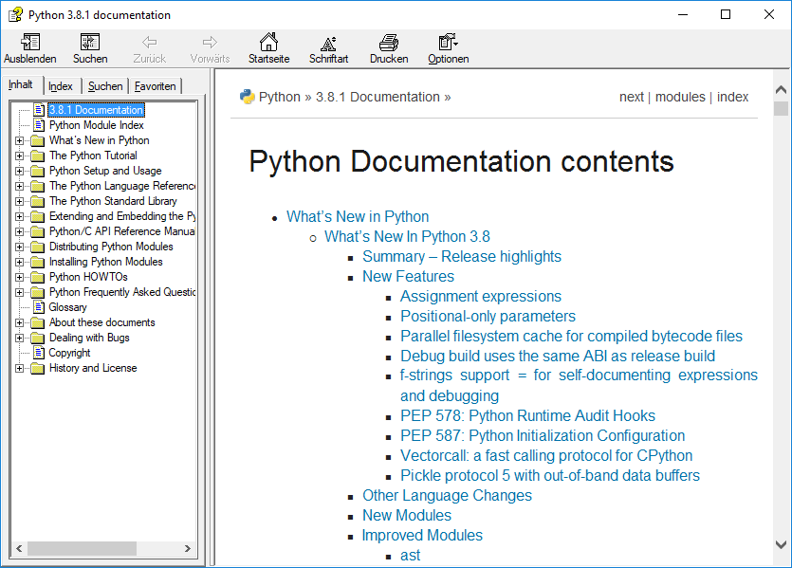Open PEP 587 Initialization Configuration link

[x=543, y=435]
